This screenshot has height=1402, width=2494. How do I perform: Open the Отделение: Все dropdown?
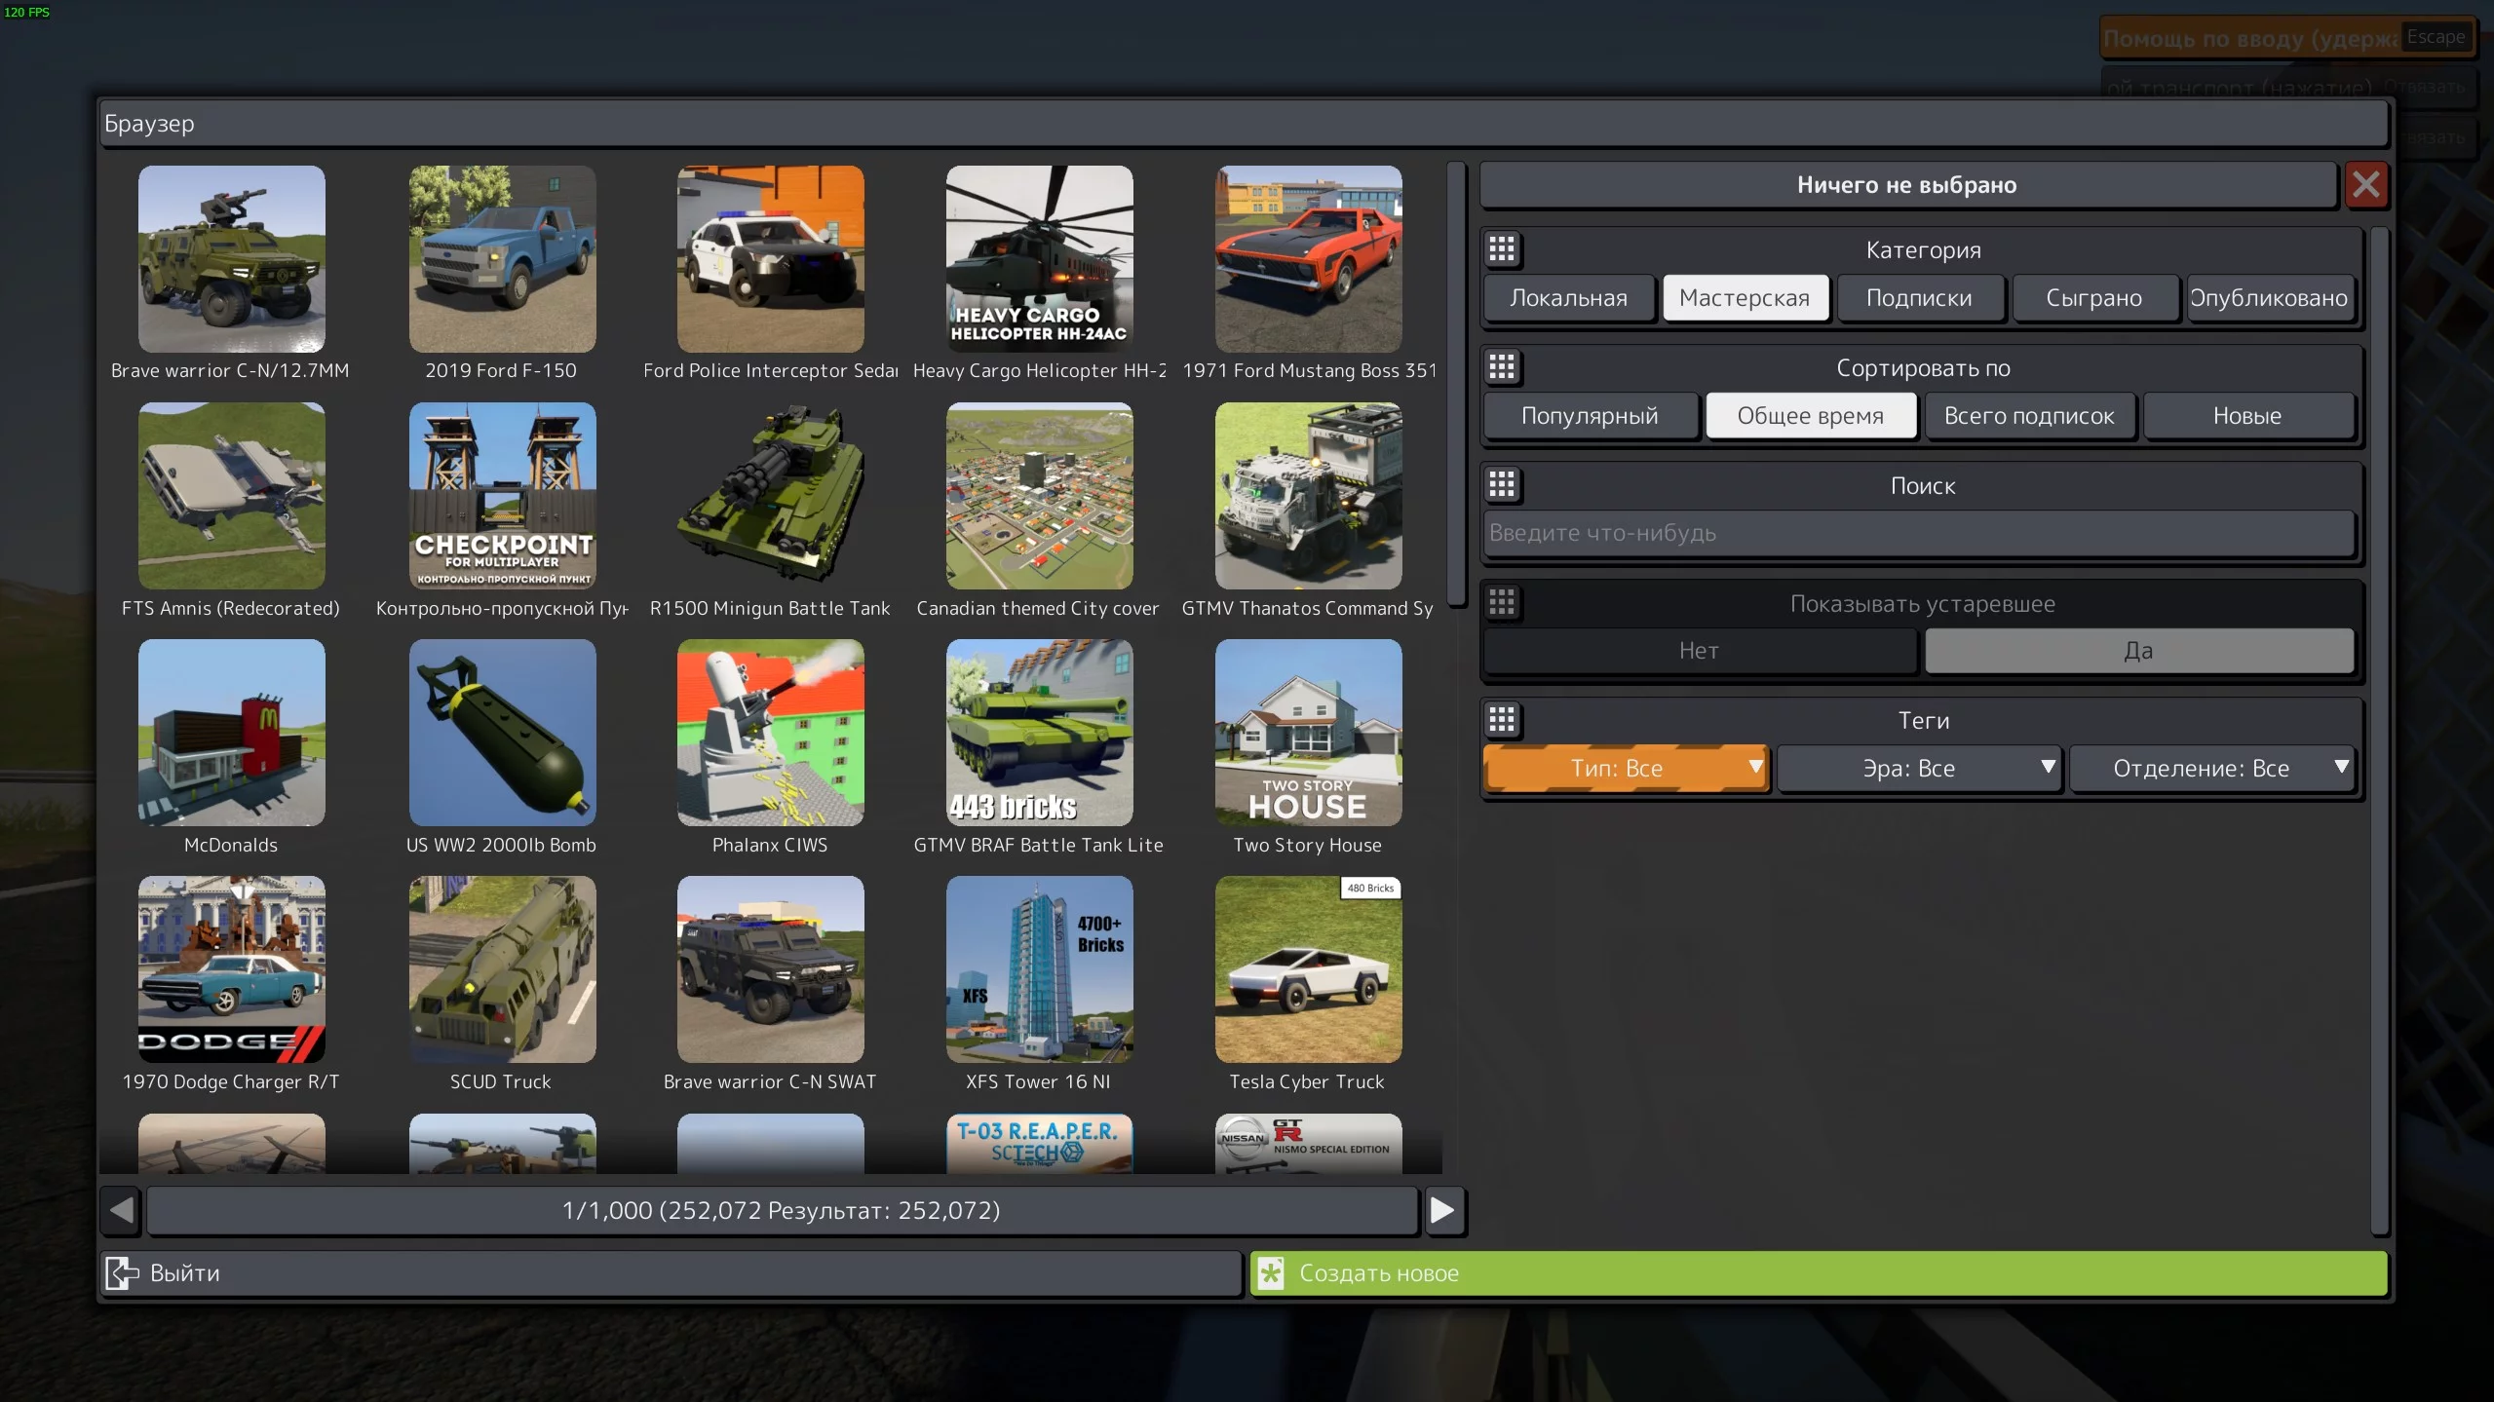[2210, 769]
